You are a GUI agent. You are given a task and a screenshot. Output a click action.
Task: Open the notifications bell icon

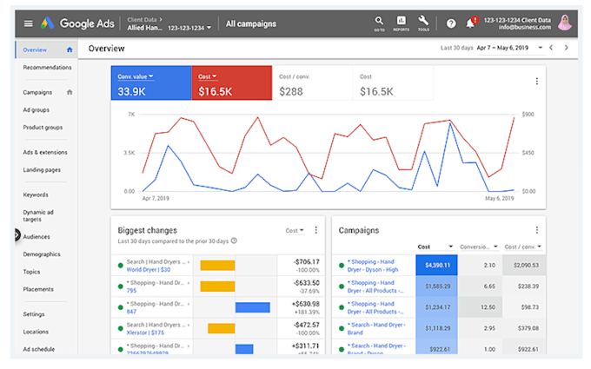coord(470,23)
